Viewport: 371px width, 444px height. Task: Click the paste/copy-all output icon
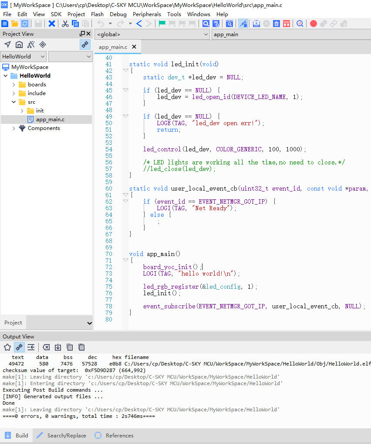81,347
